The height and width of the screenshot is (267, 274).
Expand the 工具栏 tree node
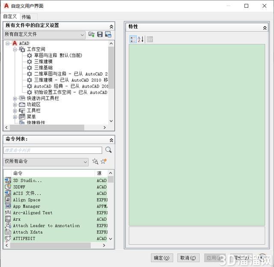tap(15, 111)
